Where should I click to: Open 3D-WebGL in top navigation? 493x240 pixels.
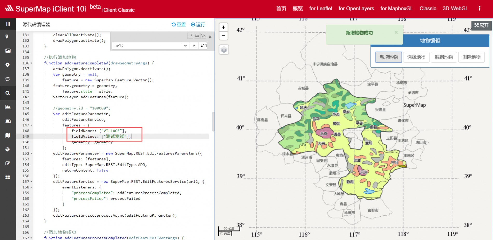455,9
